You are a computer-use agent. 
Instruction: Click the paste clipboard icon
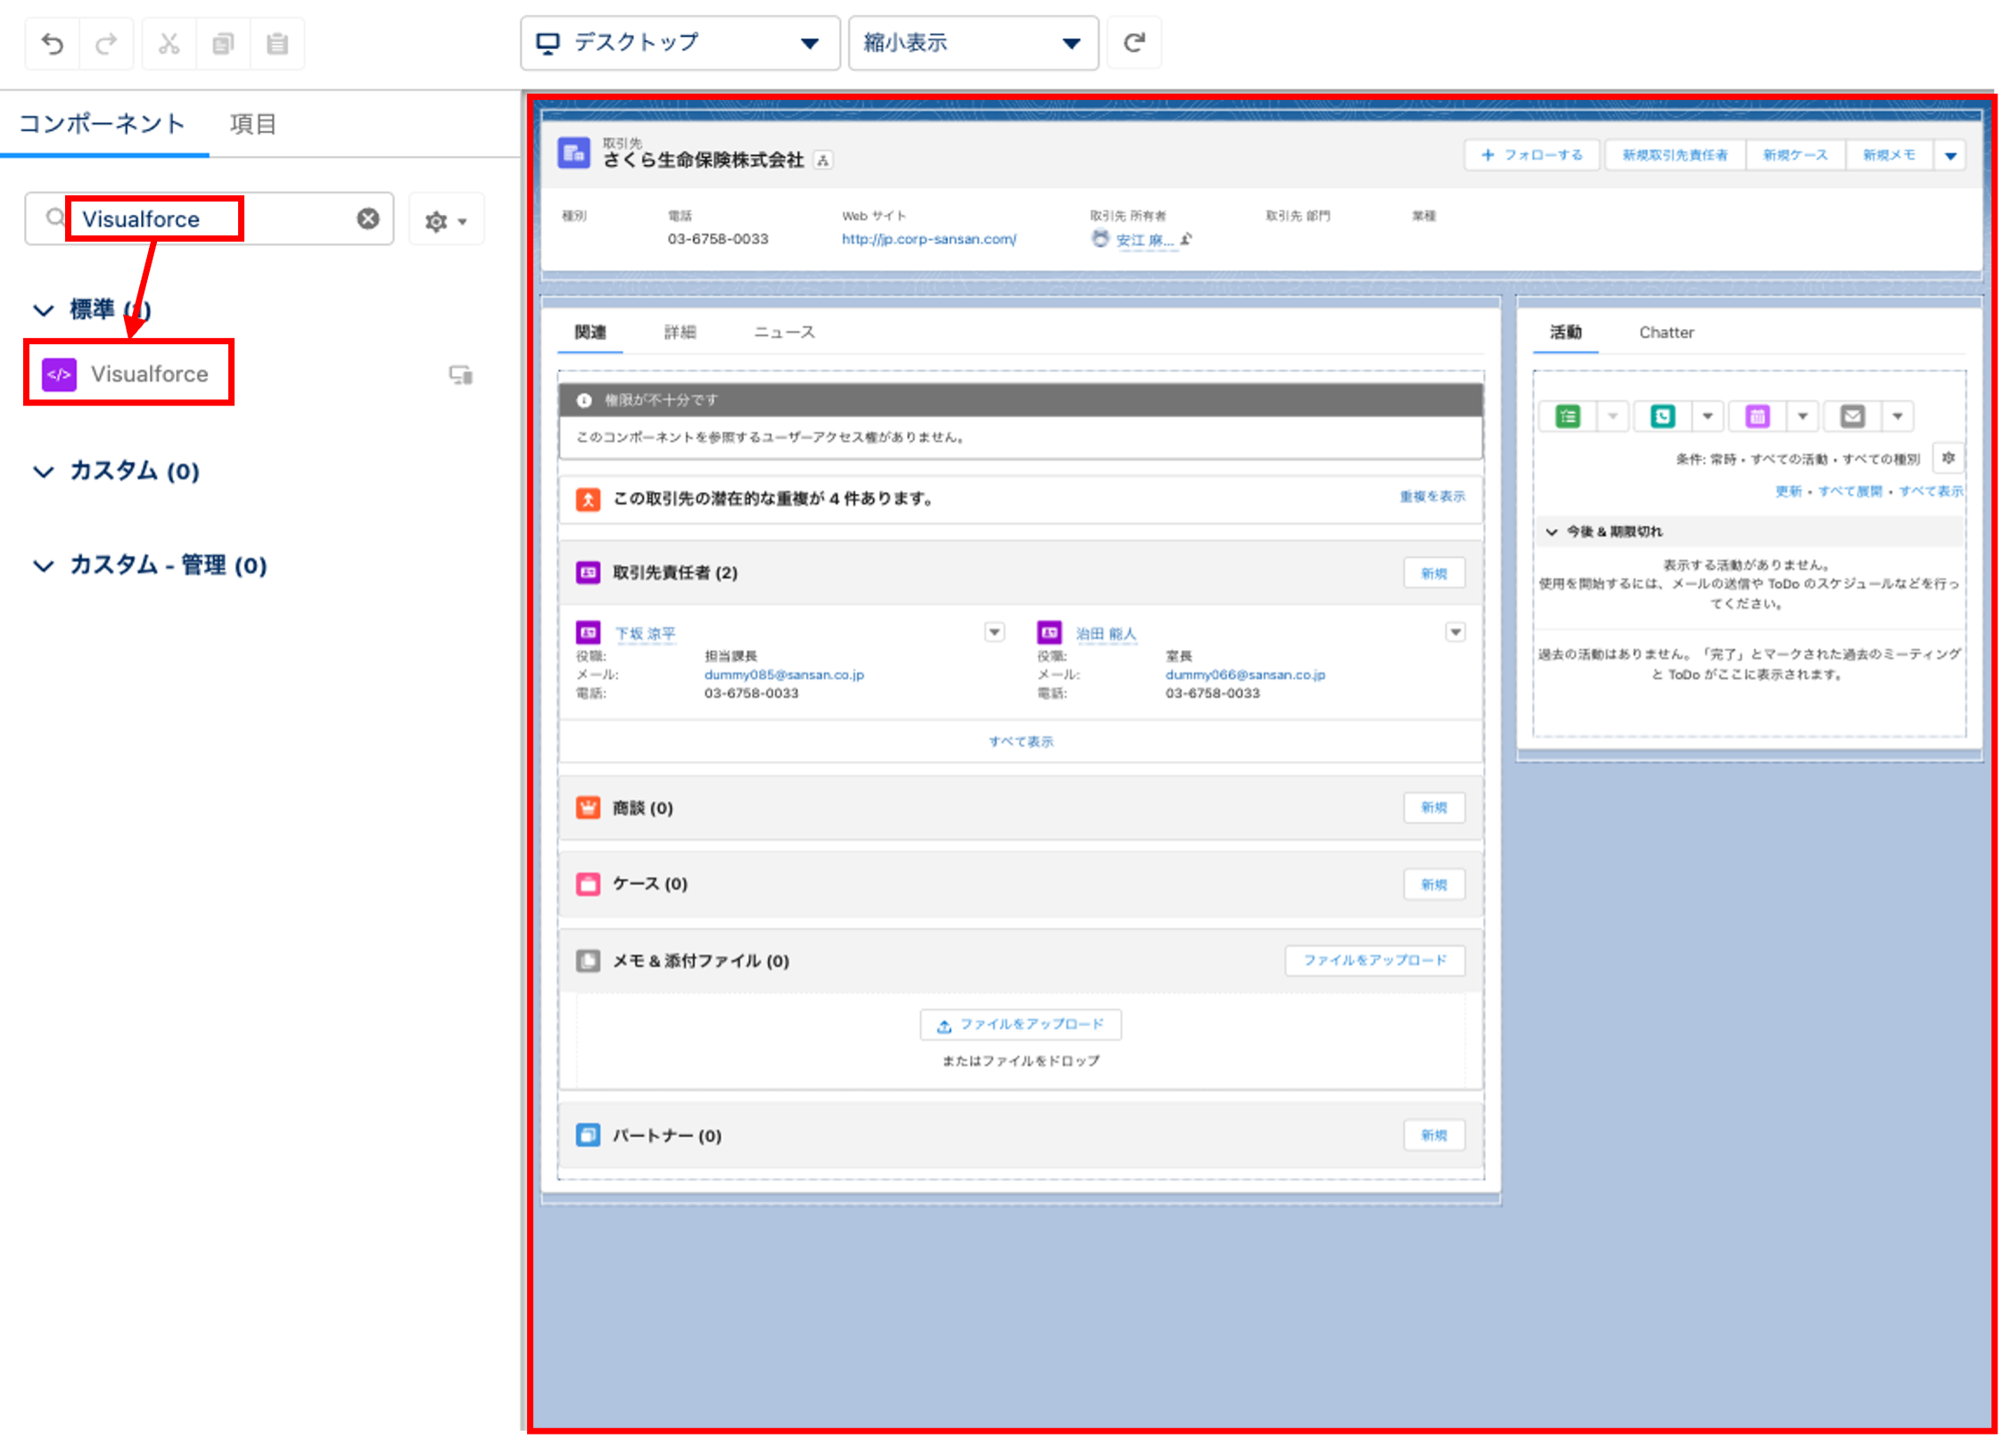(x=277, y=43)
